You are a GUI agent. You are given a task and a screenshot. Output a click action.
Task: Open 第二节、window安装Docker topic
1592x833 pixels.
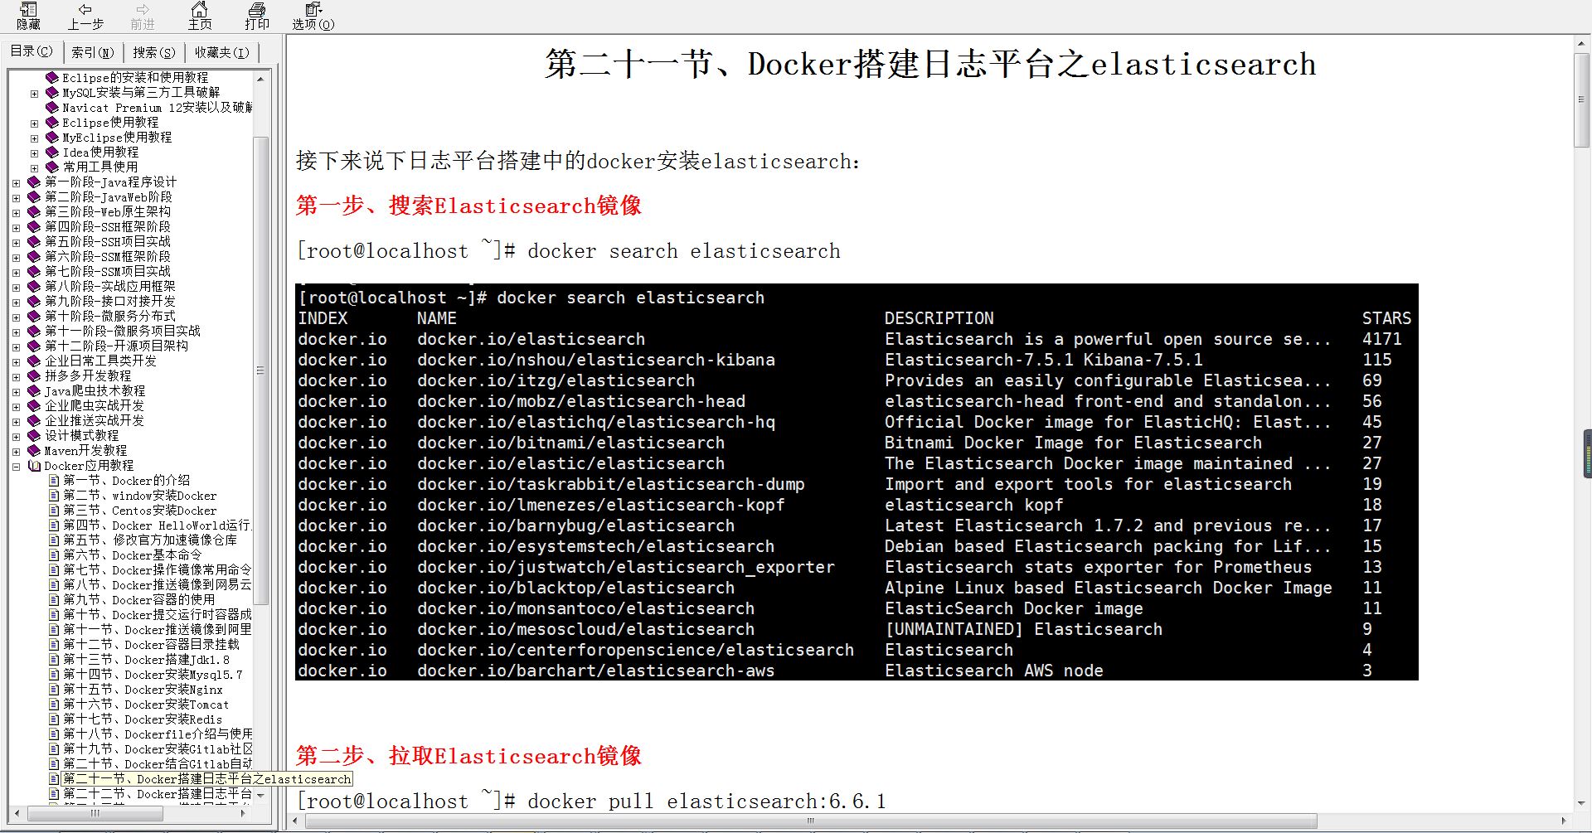tap(140, 496)
